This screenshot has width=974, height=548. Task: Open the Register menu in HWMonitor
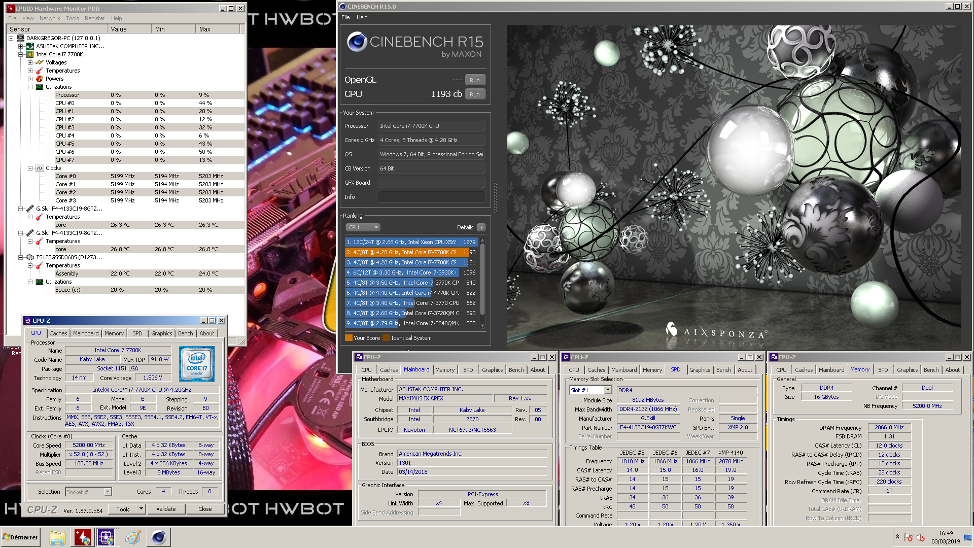coord(95,18)
